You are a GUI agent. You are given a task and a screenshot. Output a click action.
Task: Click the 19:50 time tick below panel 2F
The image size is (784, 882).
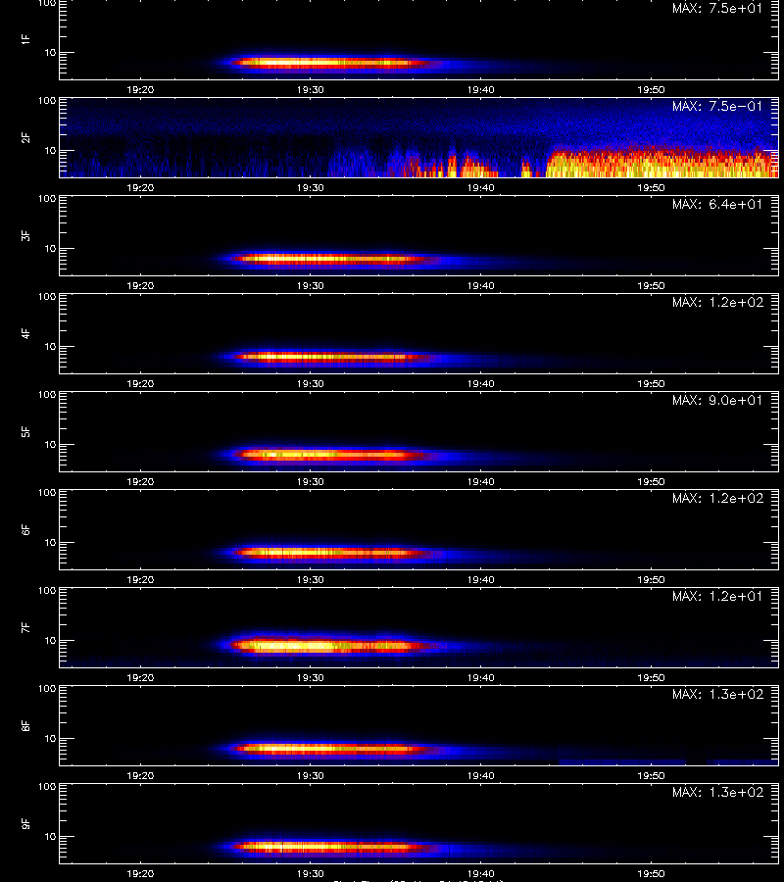(x=651, y=187)
